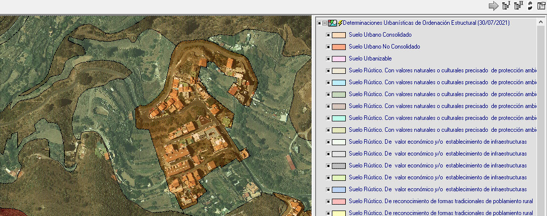Screen dimensions: 547x216
Task: Select the Suelo Urbanizable label
Action: (x=370, y=58)
